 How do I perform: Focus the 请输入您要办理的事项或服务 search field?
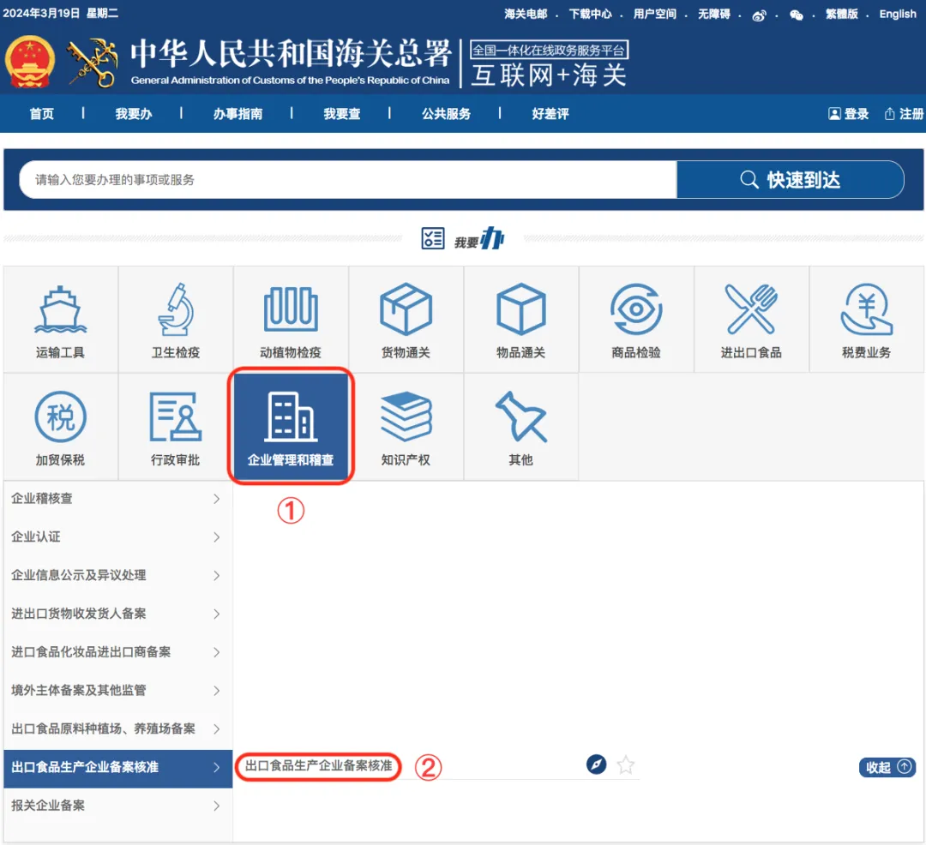coord(348,179)
